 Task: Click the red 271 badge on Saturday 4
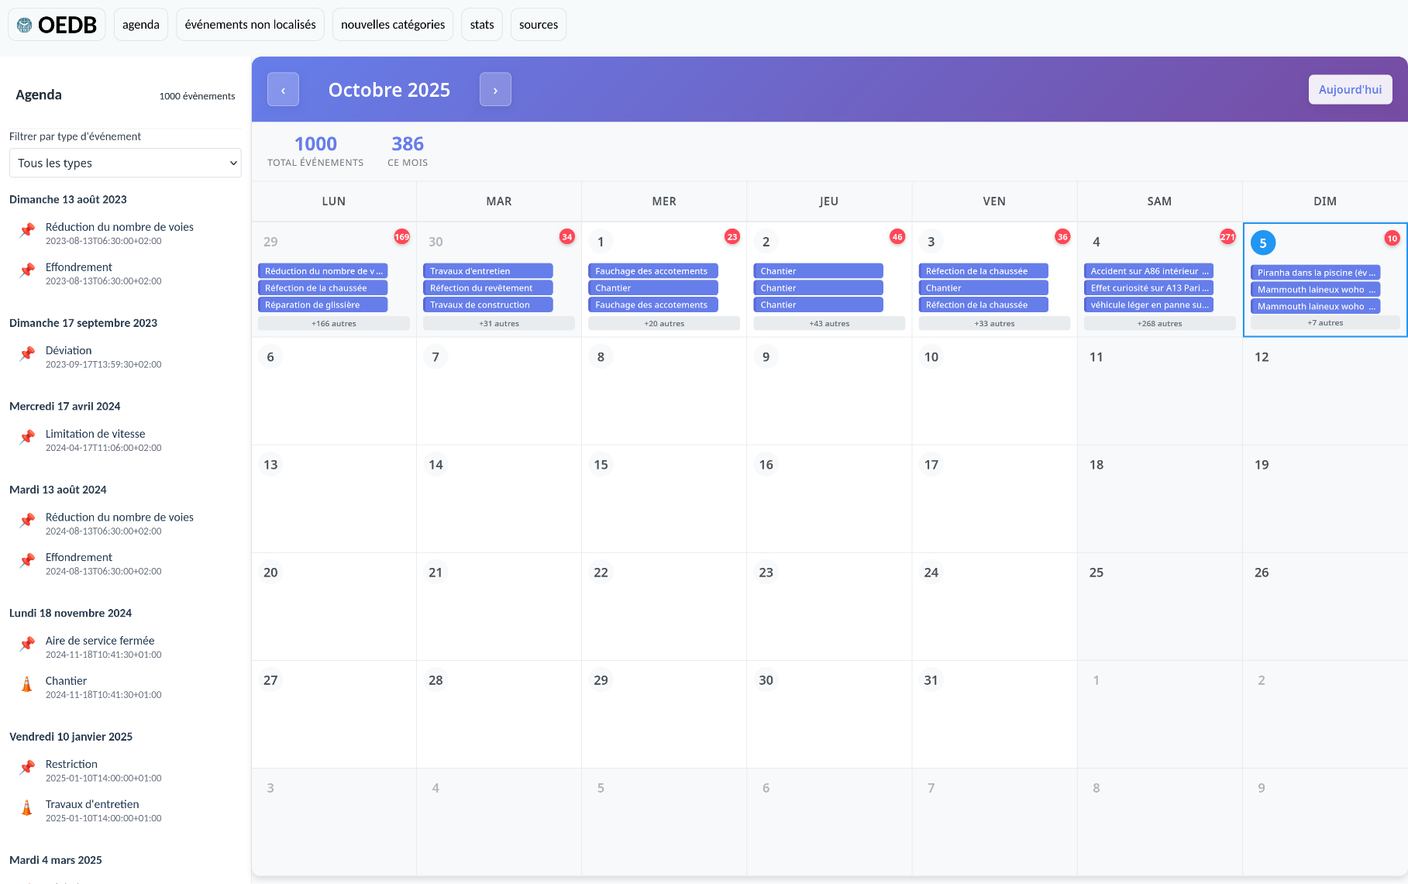click(x=1227, y=237)
